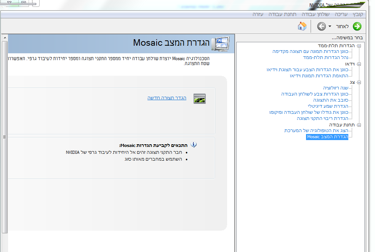Open כוונן הגדרות תמונה עם תצוגה מקדימה
Viewport: 375px width, 252px height.
[310, 51]
